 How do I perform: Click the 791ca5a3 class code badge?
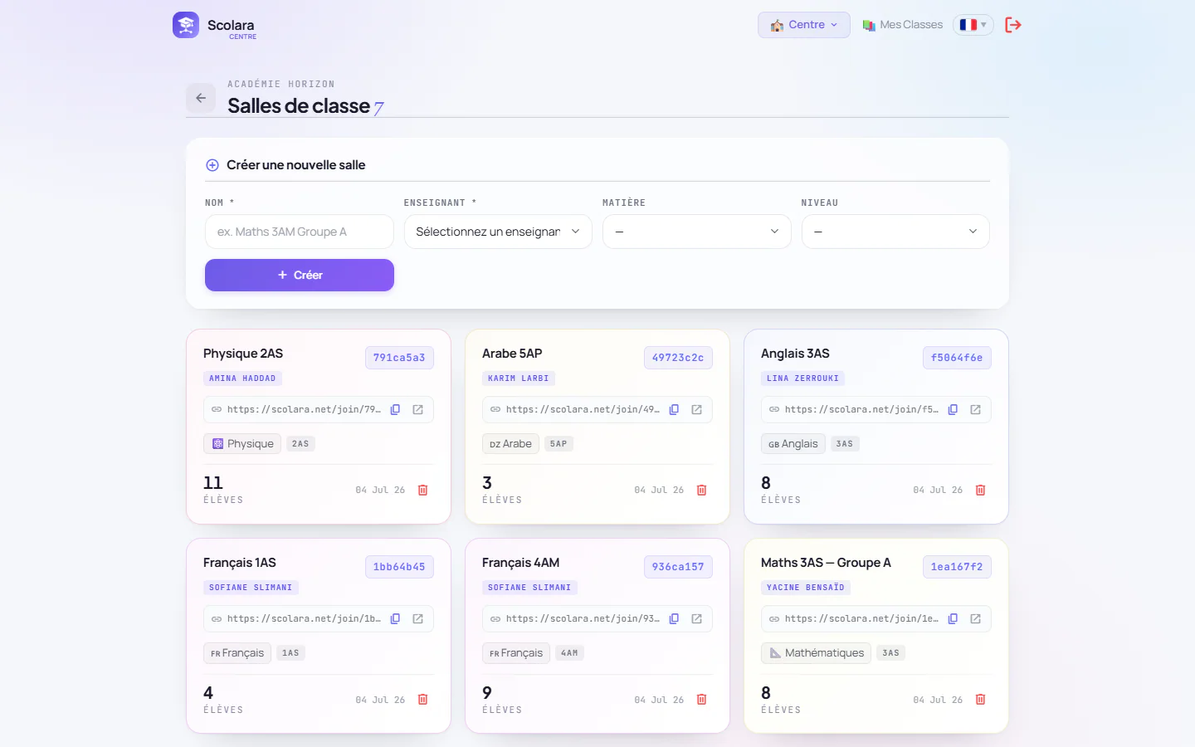(x=399, y=358)
